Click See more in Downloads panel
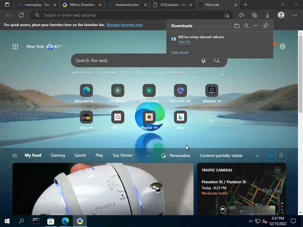The width and height of the screenshot is (303, 227). [x=180, y=53]
